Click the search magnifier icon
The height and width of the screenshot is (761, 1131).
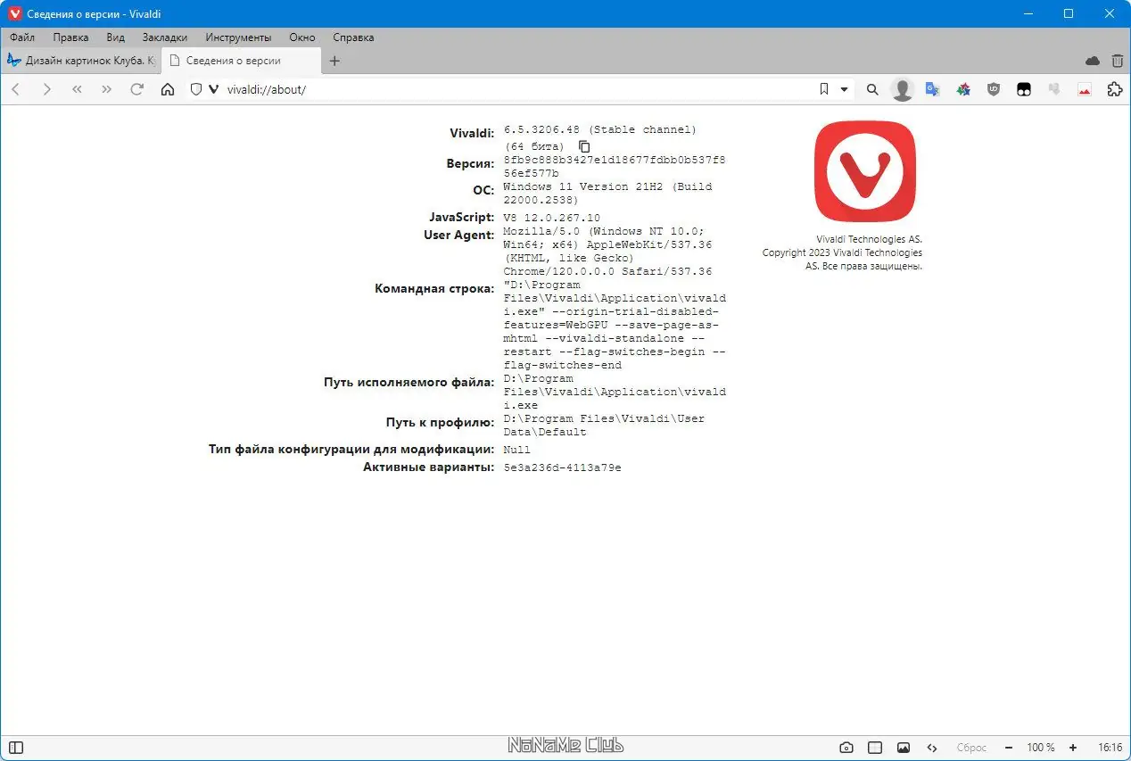click(872, 89)
